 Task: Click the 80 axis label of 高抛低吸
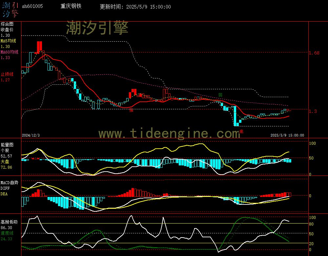(311, 224)
